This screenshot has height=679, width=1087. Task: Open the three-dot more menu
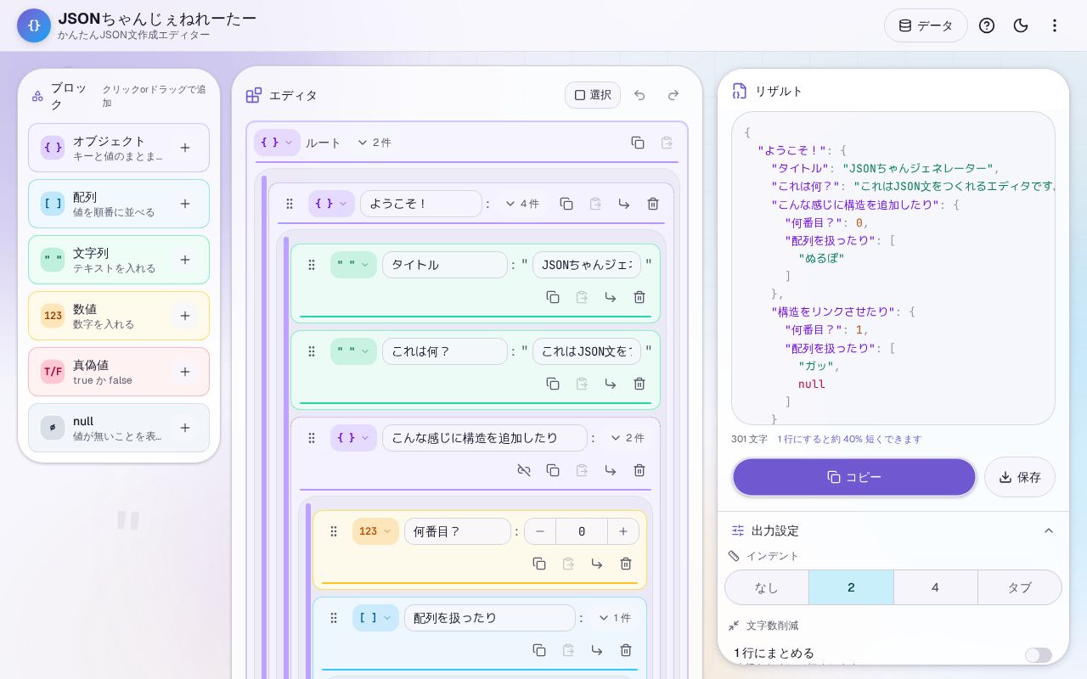(1055, 25)
